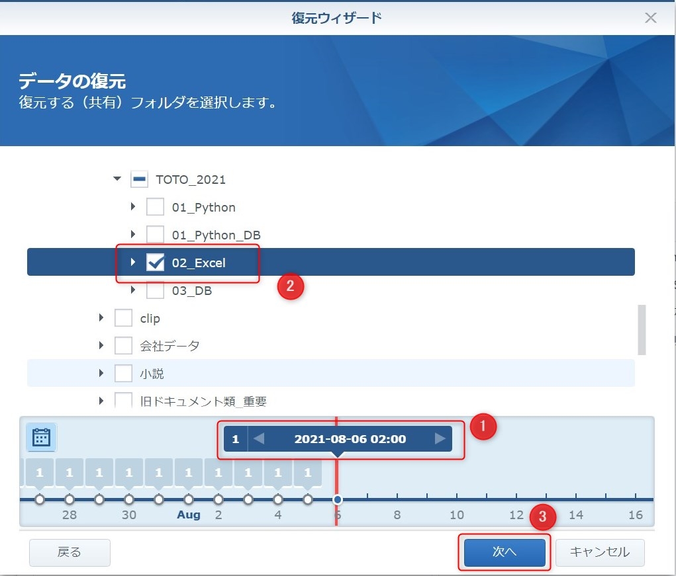Click the 次へ button
The height and width of the screenshot is (576, 676).
505,552
